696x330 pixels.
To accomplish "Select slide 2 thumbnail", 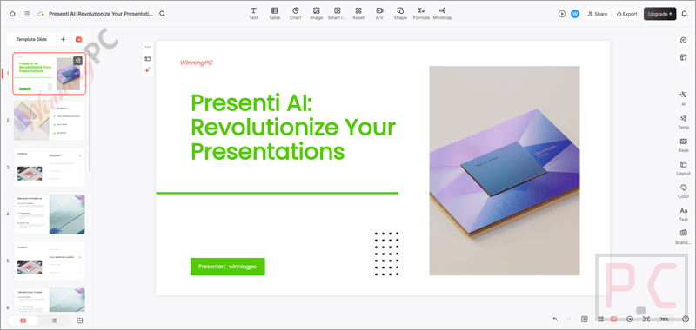I will 50,120.
